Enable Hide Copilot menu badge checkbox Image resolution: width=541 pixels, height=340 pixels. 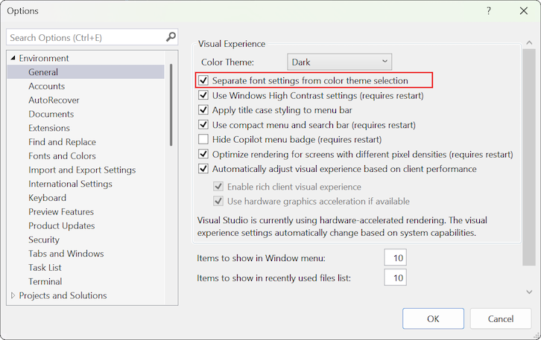pos(203,139)
